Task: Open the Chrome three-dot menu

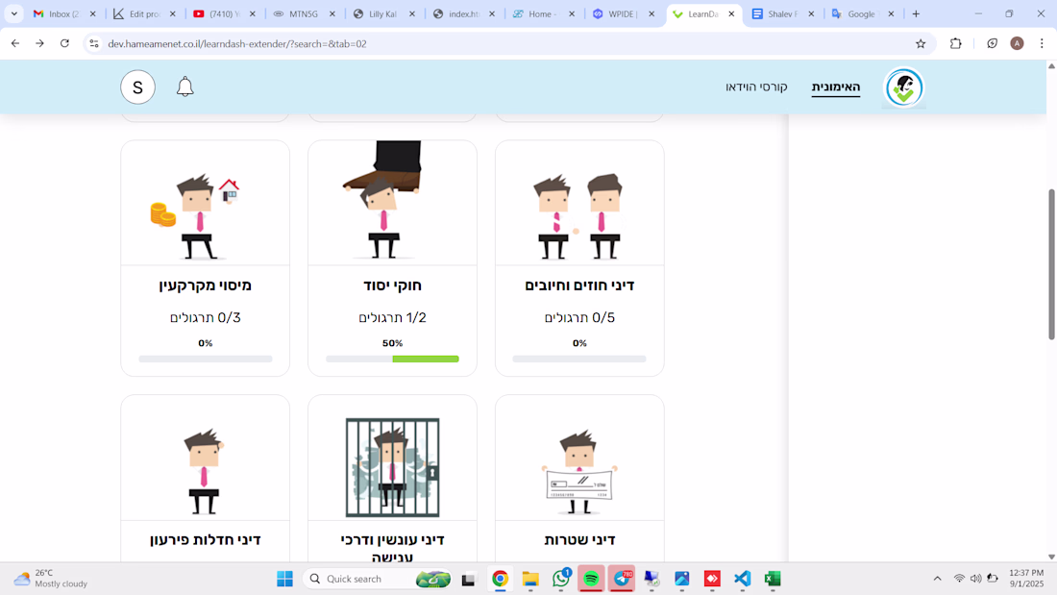Action: (1042, 44)
